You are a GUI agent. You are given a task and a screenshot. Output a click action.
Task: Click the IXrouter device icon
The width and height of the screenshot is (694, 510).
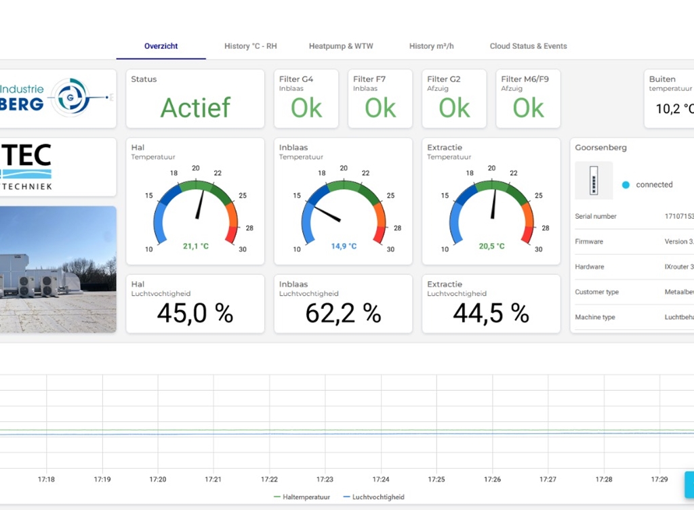point(594,181)
